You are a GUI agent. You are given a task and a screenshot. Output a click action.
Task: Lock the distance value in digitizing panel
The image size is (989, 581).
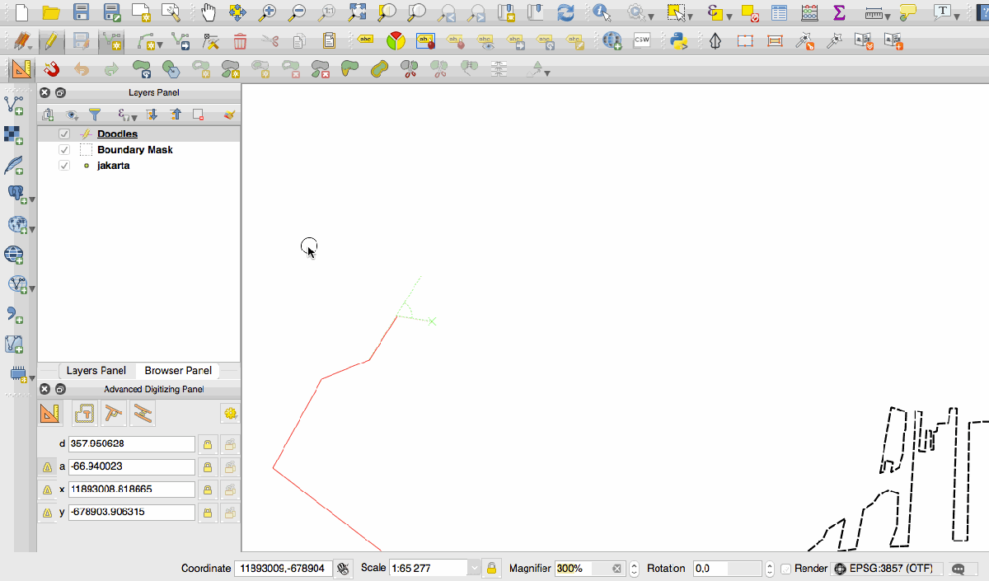point(208,445)
